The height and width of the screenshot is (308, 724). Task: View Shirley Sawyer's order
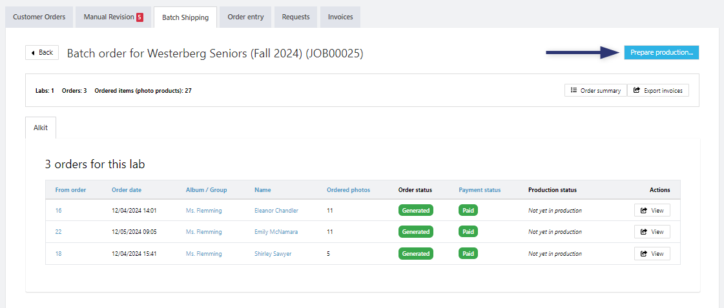pyautogui.click(x=652, y=254)
